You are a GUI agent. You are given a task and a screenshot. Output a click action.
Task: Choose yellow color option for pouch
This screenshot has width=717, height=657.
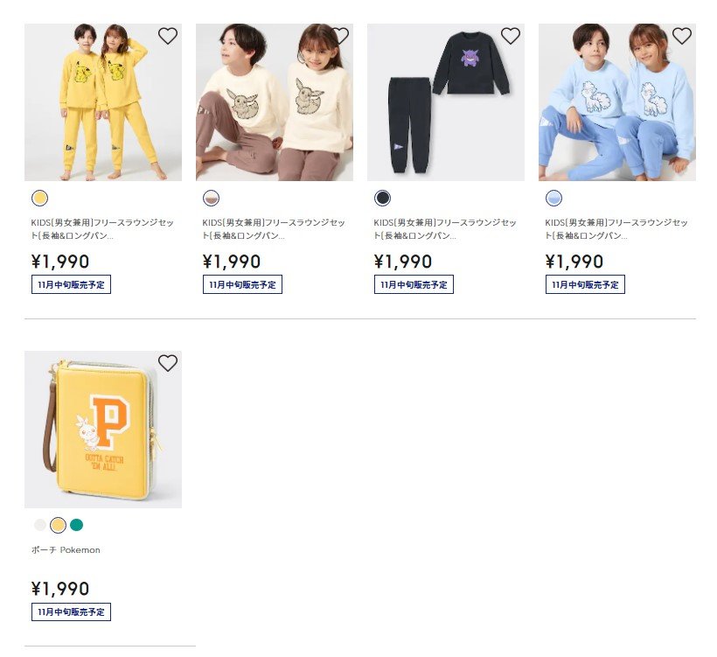click(x=58, y=525)
